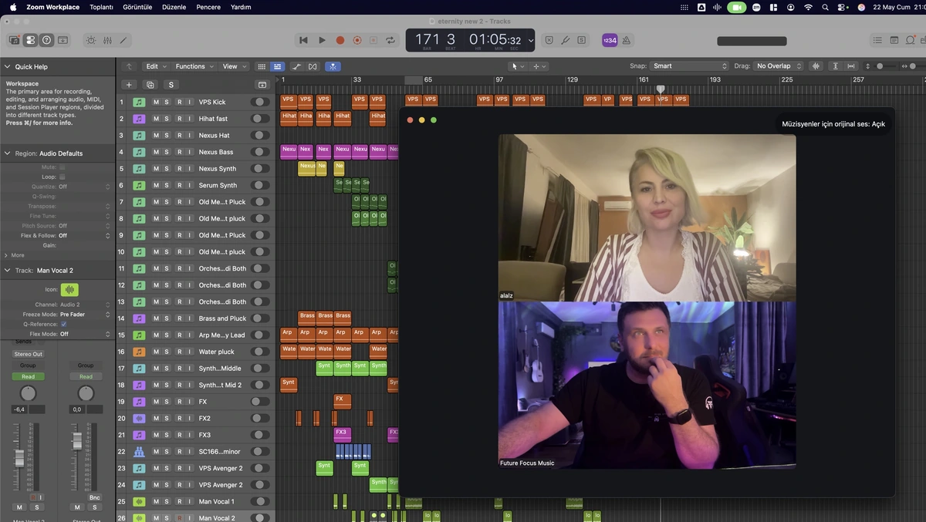Click the green Read automation button
The image size is (926, 522).
pos(28,376)
